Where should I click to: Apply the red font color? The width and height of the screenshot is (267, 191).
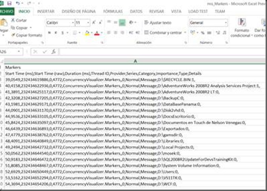(x=97, y=33)
